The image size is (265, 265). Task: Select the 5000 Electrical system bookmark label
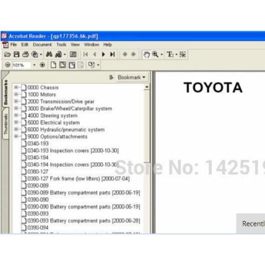(54, 122)
